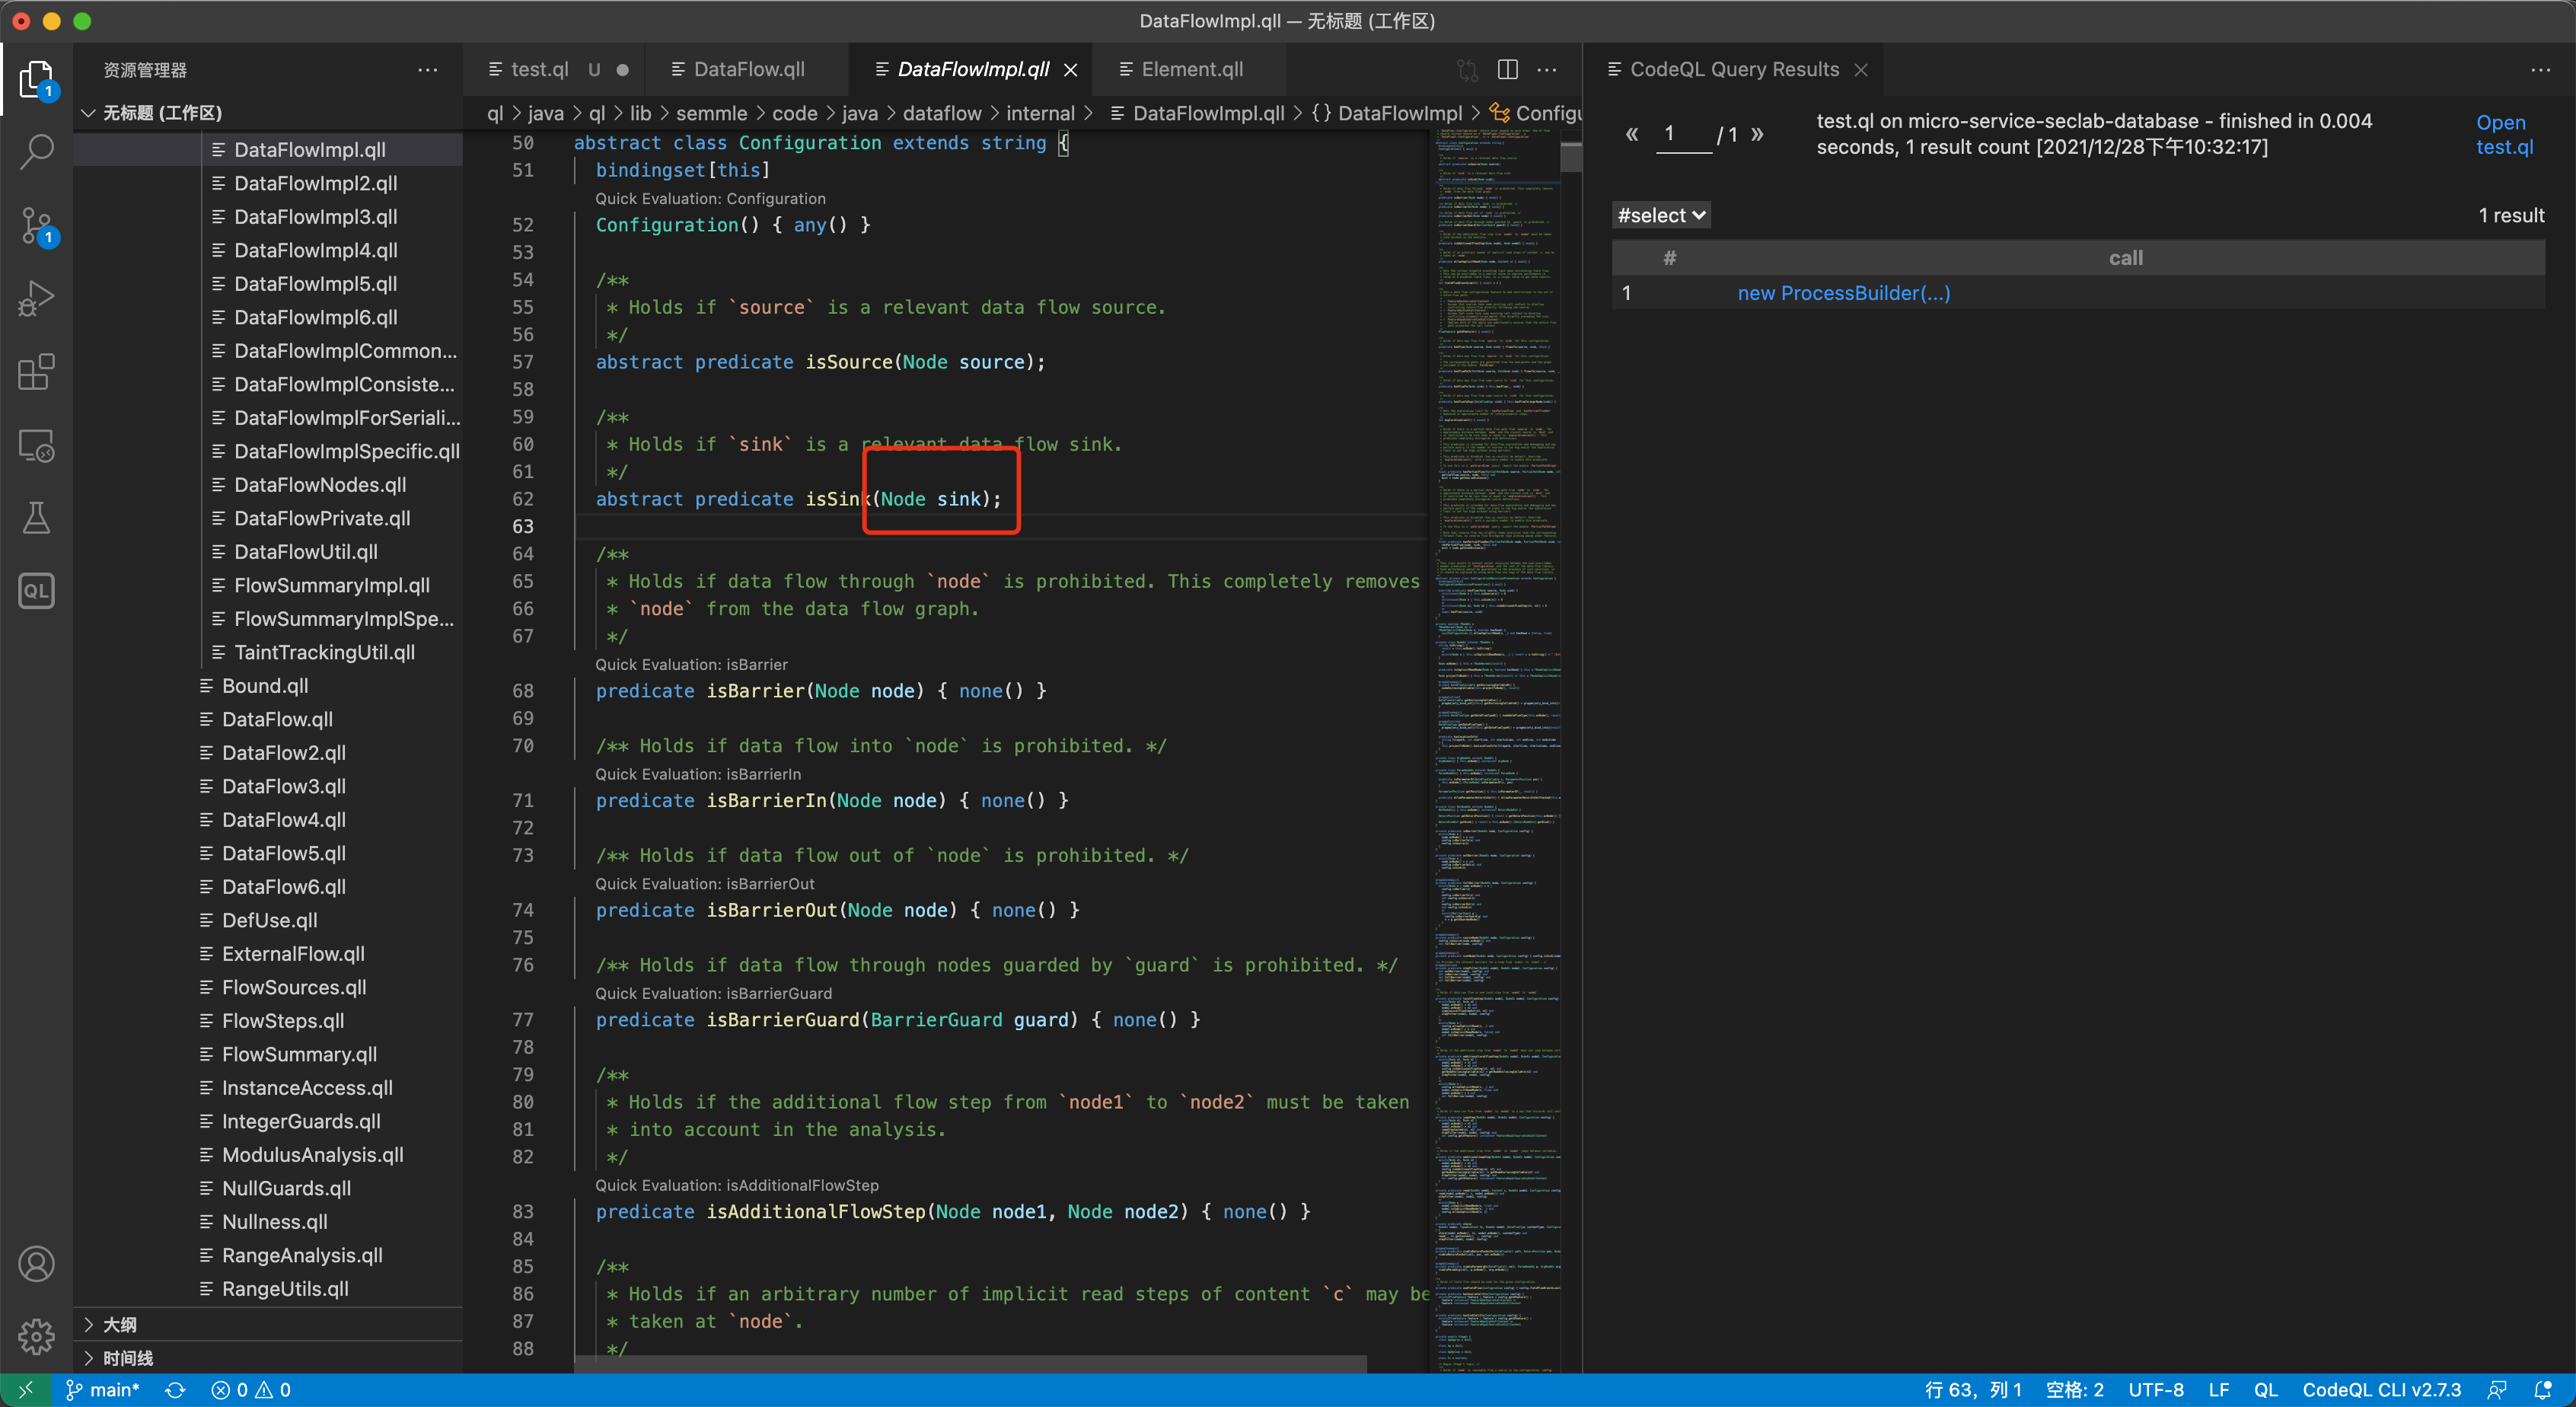This screenshot has height=1407, width=2576.
Task: Open Source Control view icon
Action: (36, 225)
